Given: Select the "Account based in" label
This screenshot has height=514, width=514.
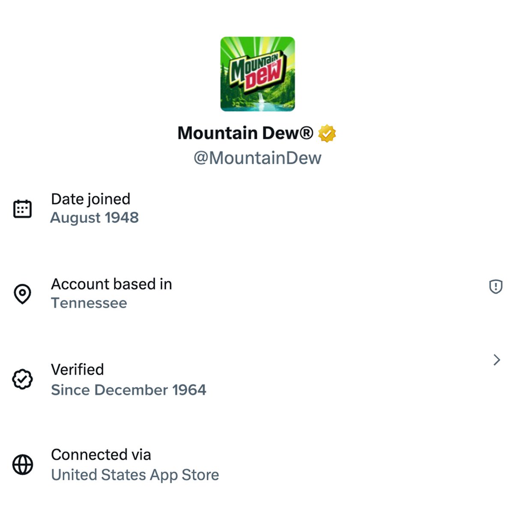Looking at the screenshot, I should click(x=111, y=284).
